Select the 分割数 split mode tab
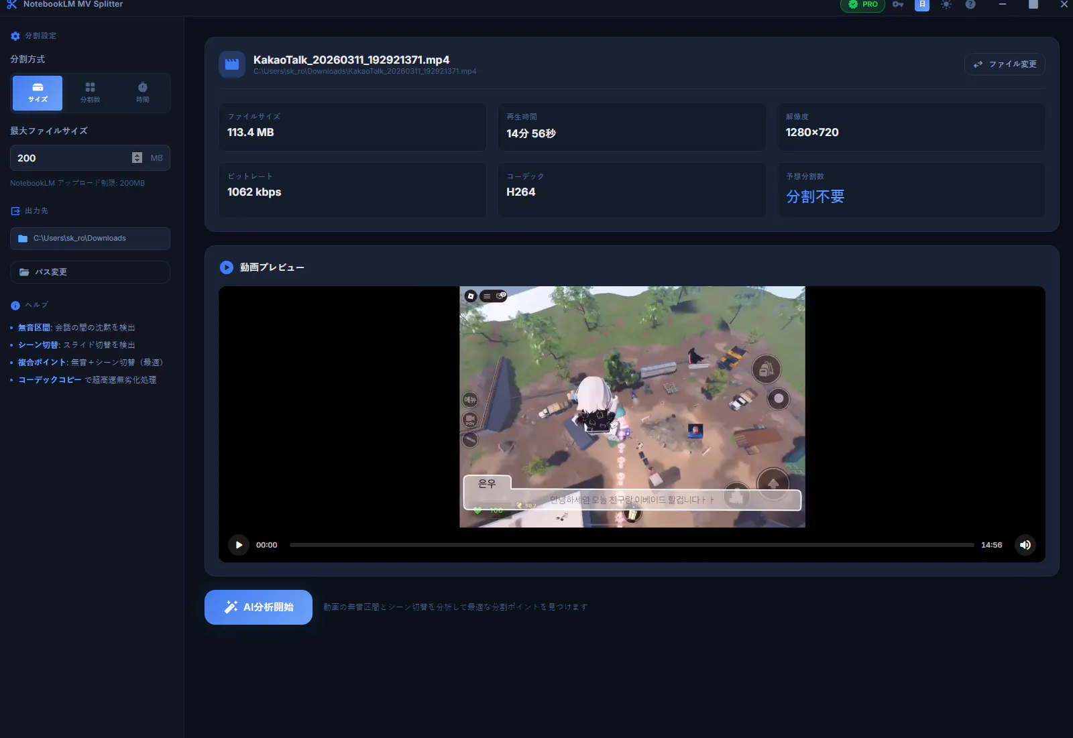The height and width of the screenshot is (738, 1073). click(x=90, y=93)
